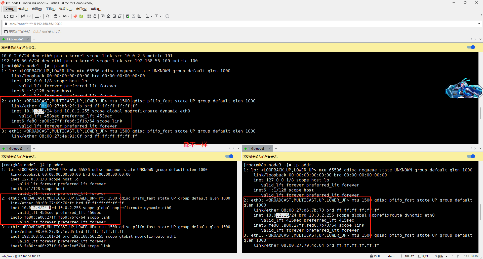Click the Lock Screen padlock icon
The width and height of the screenshot is (483, 259).
[x=95, y=16]
